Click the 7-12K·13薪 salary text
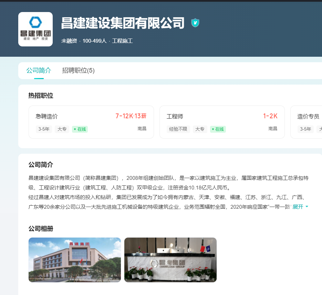Viewport: 322px width, 295px height. tap(131, 116)
